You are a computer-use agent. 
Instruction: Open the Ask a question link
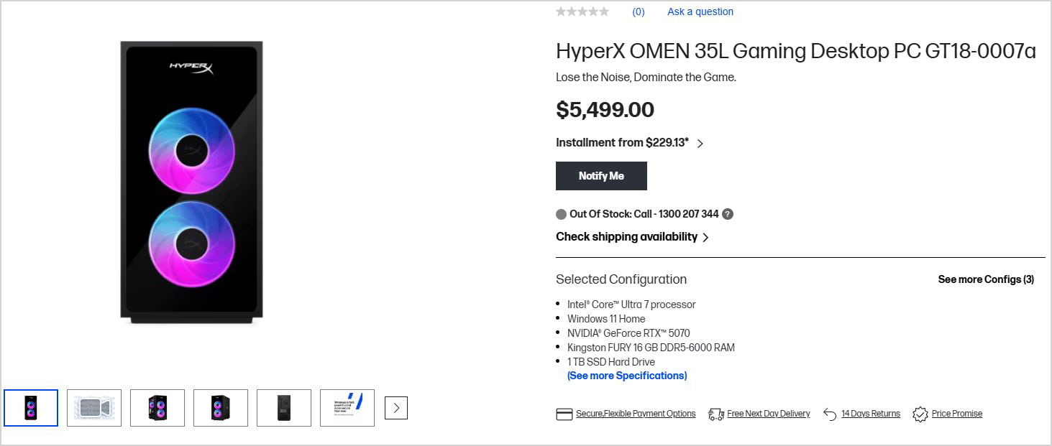(700, 11)
